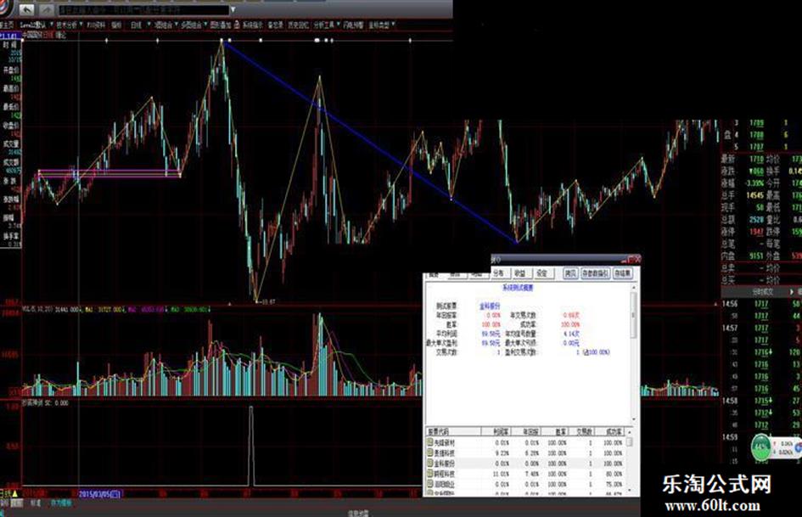The width and height of the screenshot is (802, 517).
Task: Open the Level2 menu in the toolbar
Action: 33,25
